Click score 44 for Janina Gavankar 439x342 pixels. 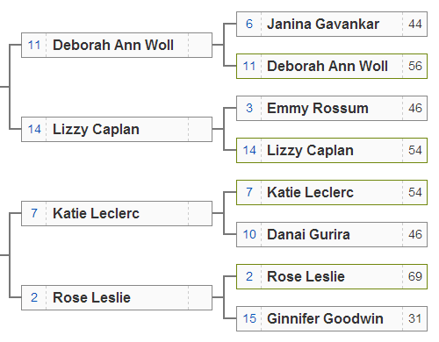(415, 24)
